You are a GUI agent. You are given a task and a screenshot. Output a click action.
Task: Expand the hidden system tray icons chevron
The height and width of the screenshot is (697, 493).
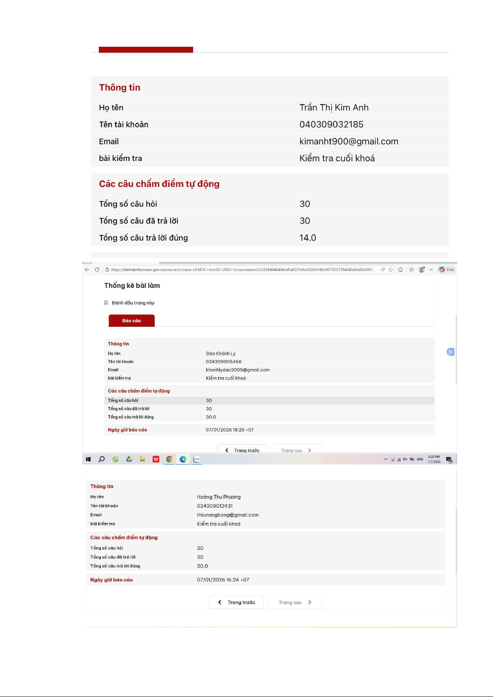(x=385, y=459)
